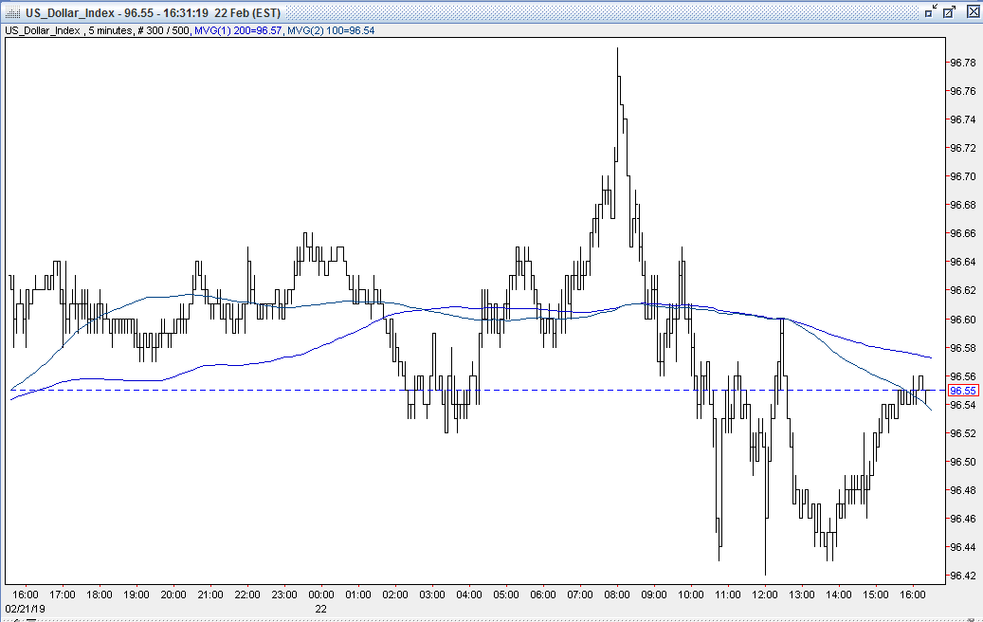Click the current price tag 96.55 on the axis
Viewport: 983px width, 622px height.
point(963,391)
